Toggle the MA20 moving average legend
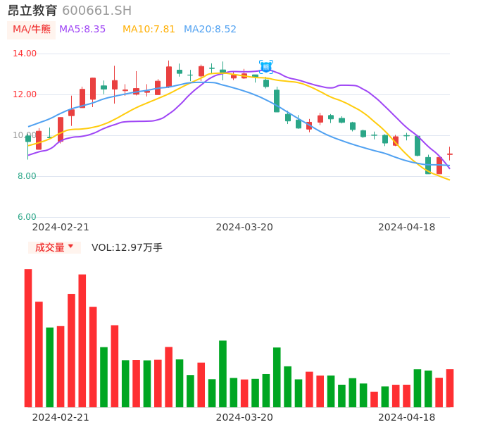Image resolution: width=483 pixels, height=427 pixels. click(210, 30)
